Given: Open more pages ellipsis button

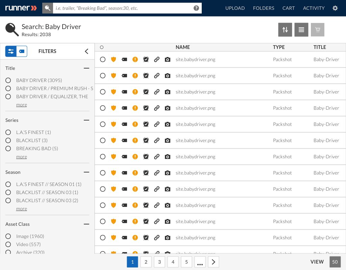Looking at the screenshot, I should tap(200, 262).
